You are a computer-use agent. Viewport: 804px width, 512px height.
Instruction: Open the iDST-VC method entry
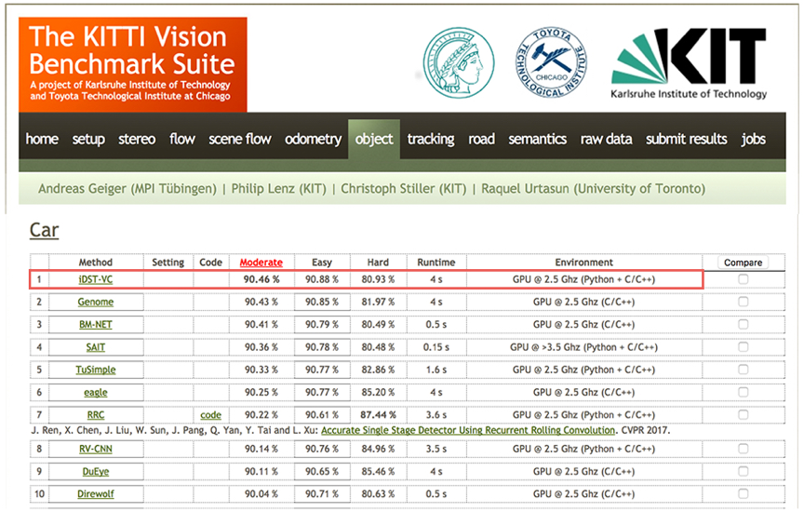(96, 279)
